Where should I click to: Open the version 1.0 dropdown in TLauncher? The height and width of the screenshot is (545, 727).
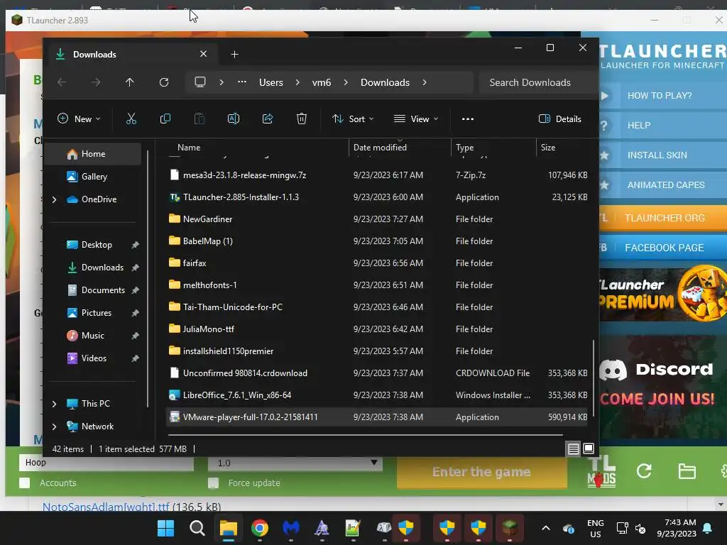pos(295,463)
